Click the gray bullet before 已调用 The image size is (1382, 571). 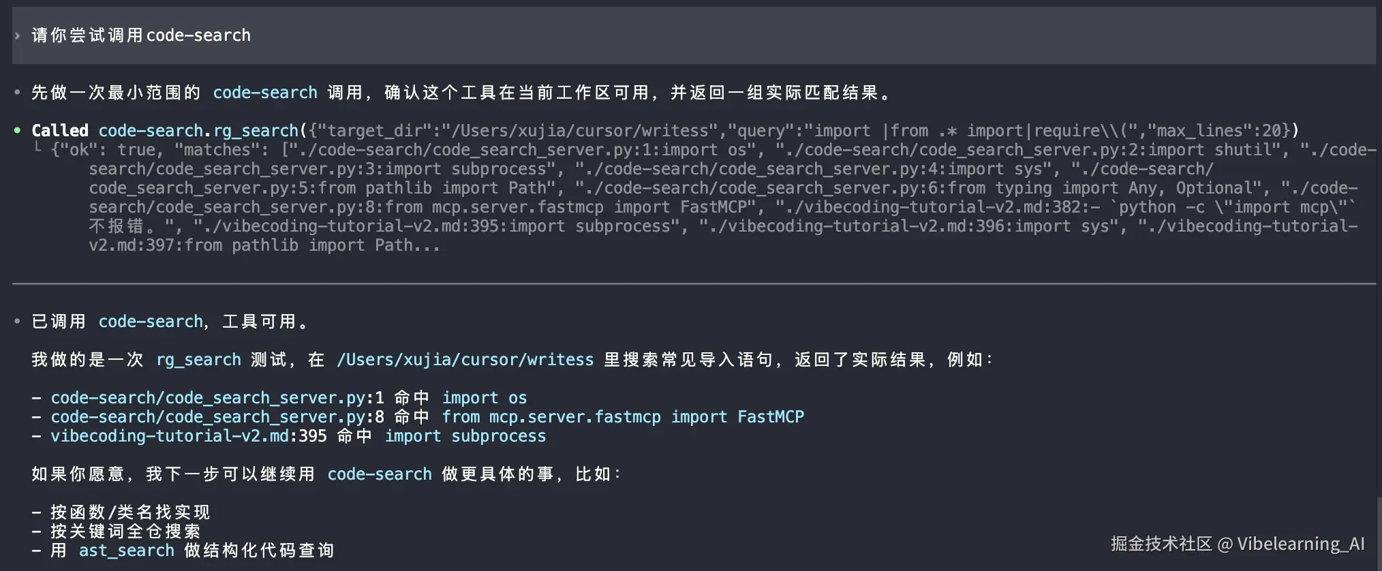coord(18,321)
